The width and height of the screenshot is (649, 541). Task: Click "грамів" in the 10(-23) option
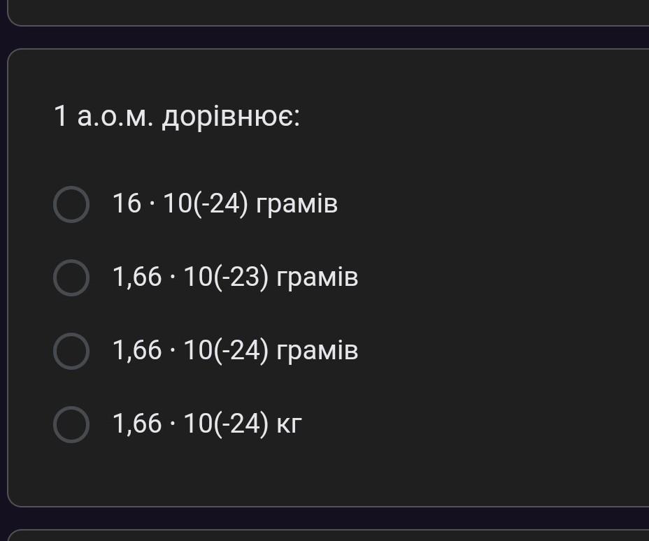click(318, 277)
